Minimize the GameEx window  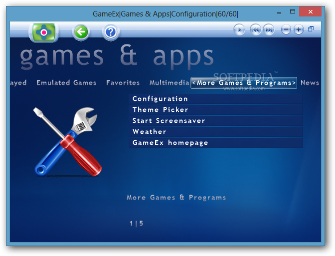click(279, 12)
